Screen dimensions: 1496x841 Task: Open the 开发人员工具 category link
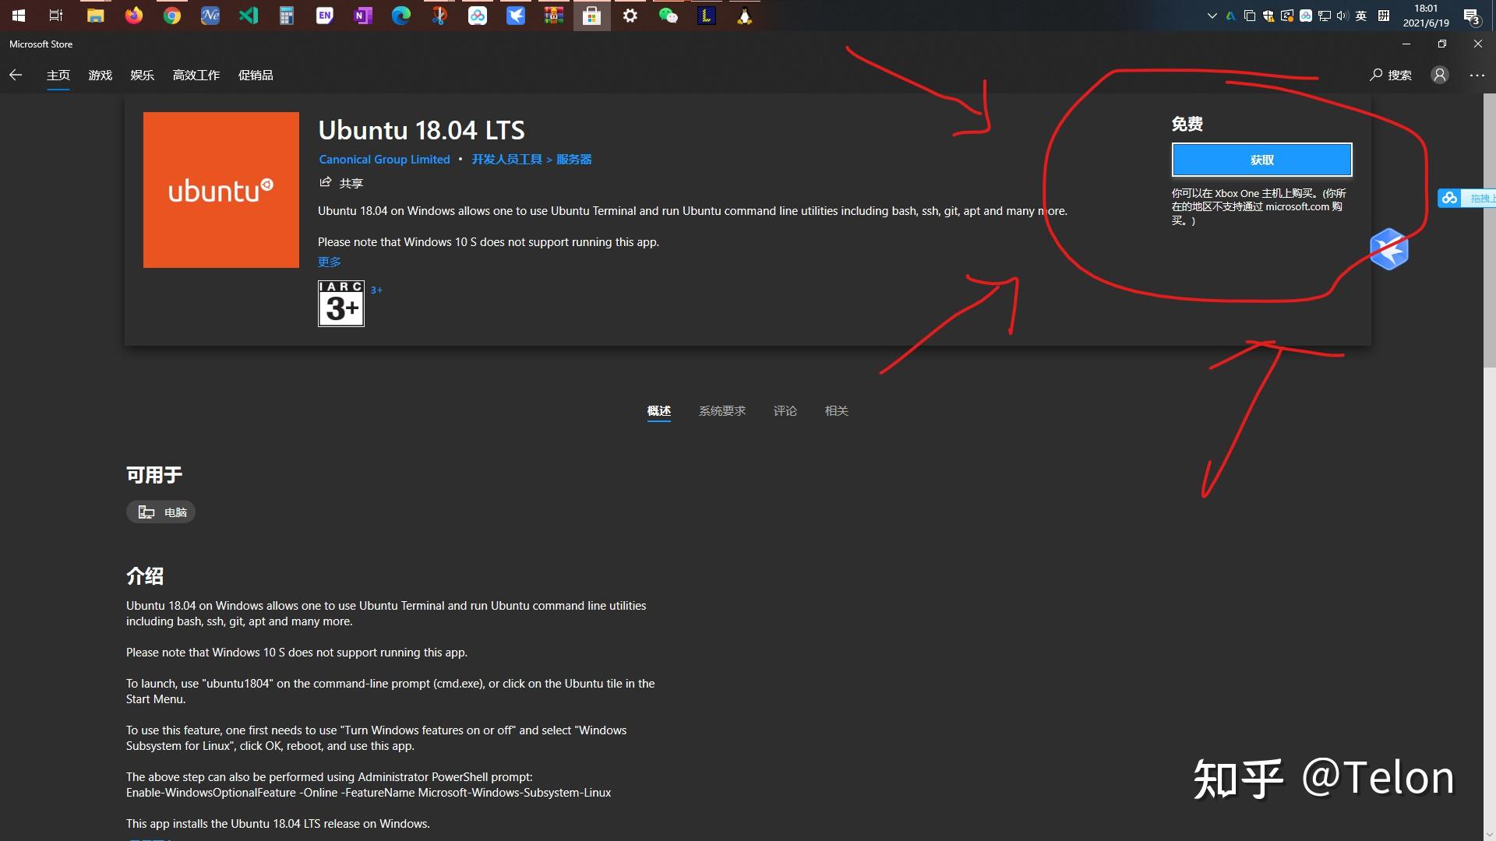pyautogui.click(x=506, y=159)
